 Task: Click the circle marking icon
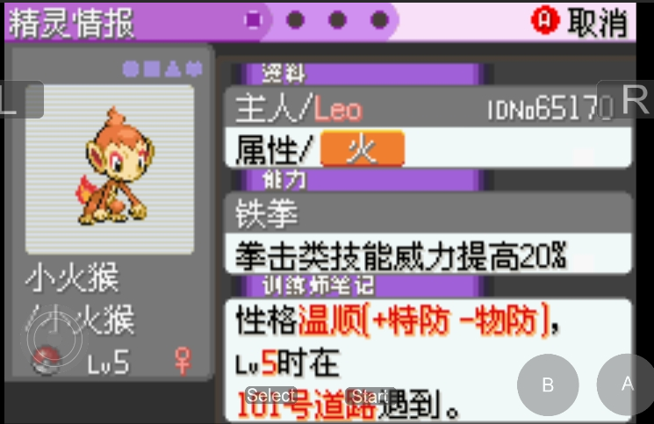click(x=131, y=69)
